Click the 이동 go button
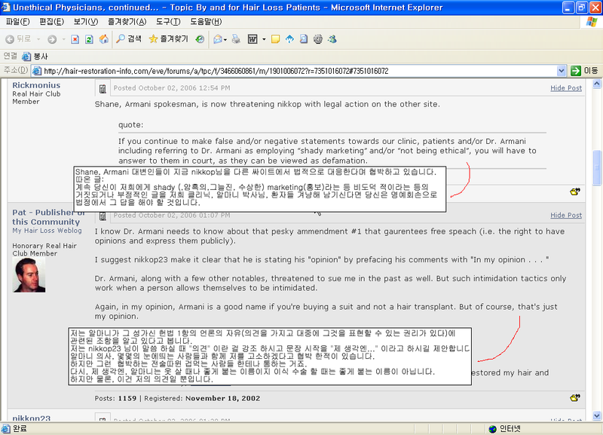 tap(584, 71)
